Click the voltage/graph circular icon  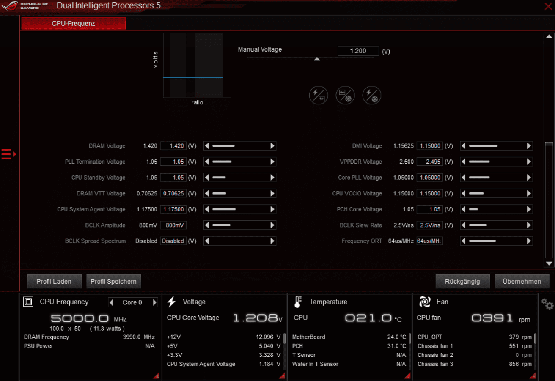pos(319,95)
